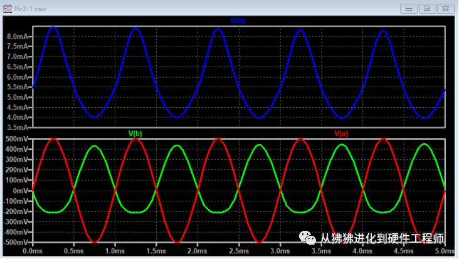Click the 4.0ms time axis label
The width and height of the screenshot is (459, 259).
click(x=362, y=251)
